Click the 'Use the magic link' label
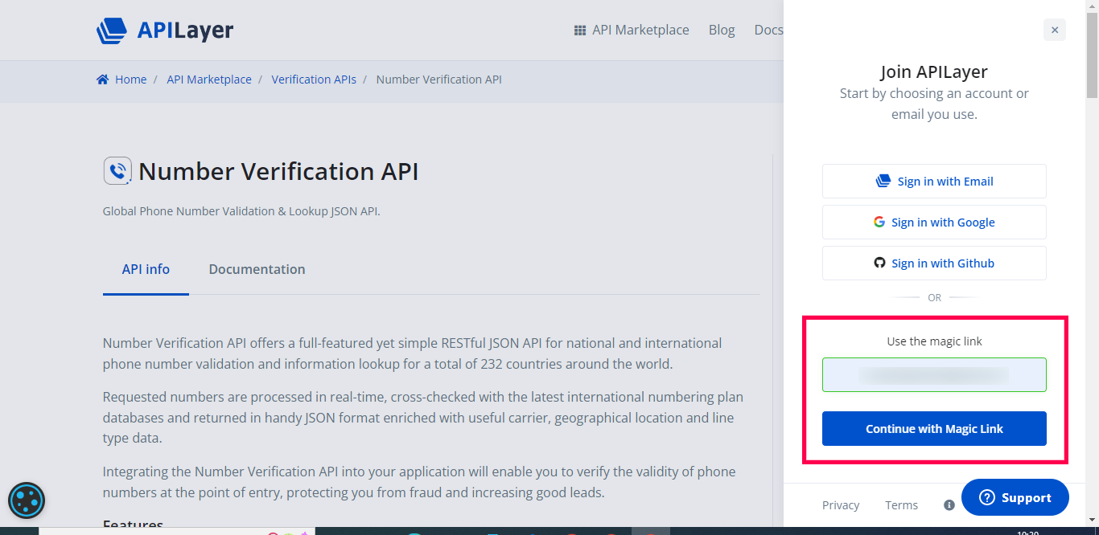This screenshot has width=1099, height=535. pos(934,341)
